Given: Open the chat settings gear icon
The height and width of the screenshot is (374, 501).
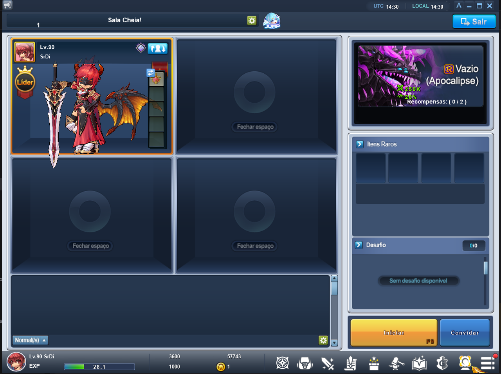Looking at the screenshot, I should click(x=323, y=340).
